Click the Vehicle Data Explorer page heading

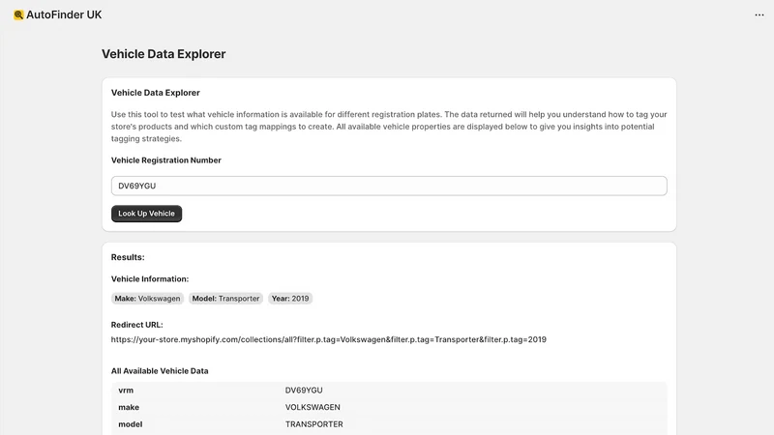164,54
